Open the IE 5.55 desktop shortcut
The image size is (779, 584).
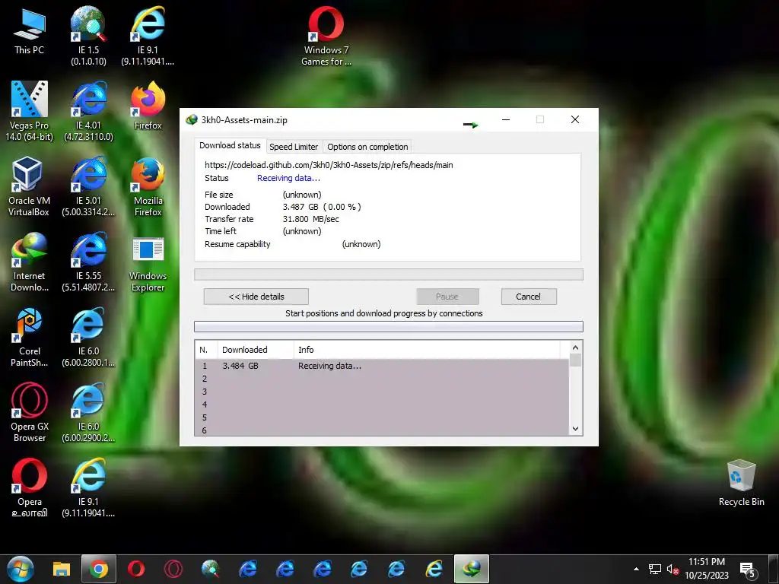88,262
